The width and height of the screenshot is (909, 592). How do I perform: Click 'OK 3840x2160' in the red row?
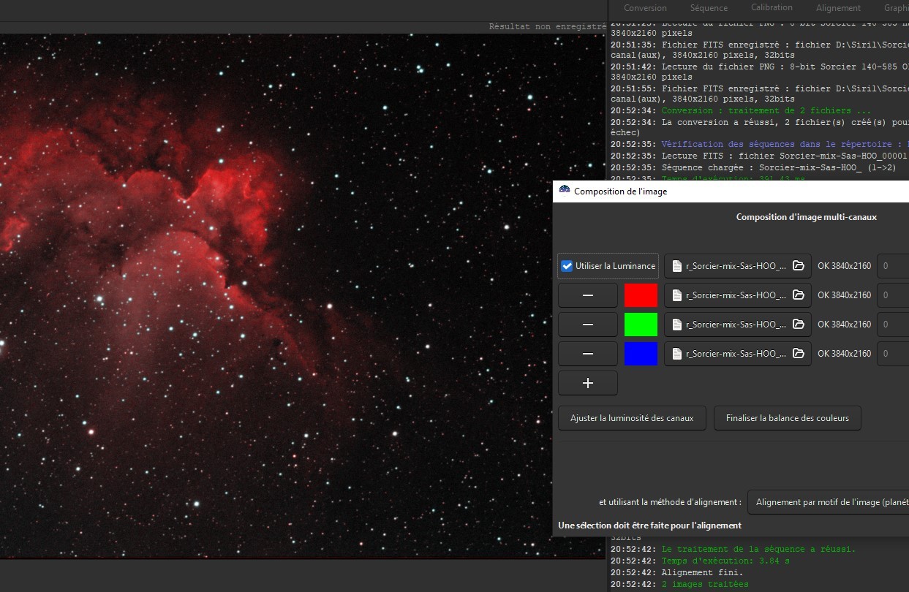click(844, 295)
